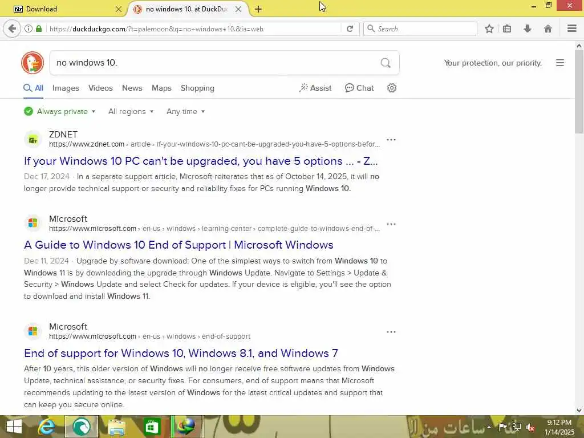
Task: Go to home page icon
Action: (x=548, y=29)
